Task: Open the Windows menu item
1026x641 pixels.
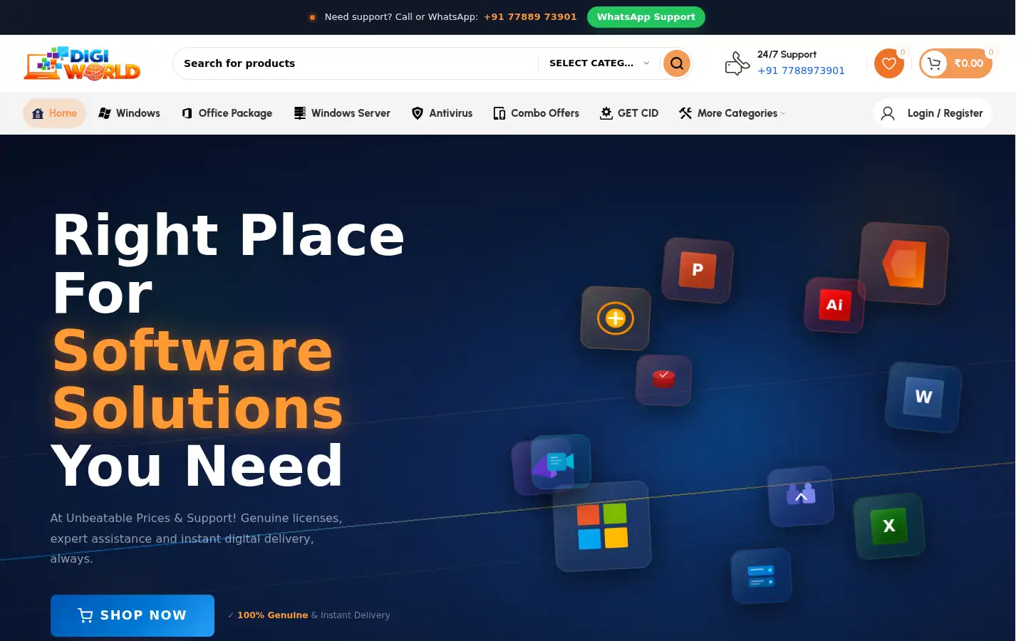Action: coord(129,113)
